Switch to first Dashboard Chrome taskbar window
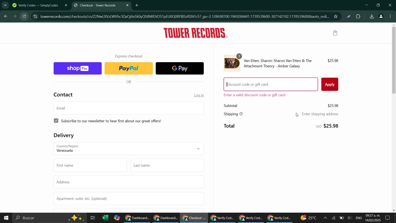Image resolution: width=396 pixels, height=223 pixels. tap(137, 218)
